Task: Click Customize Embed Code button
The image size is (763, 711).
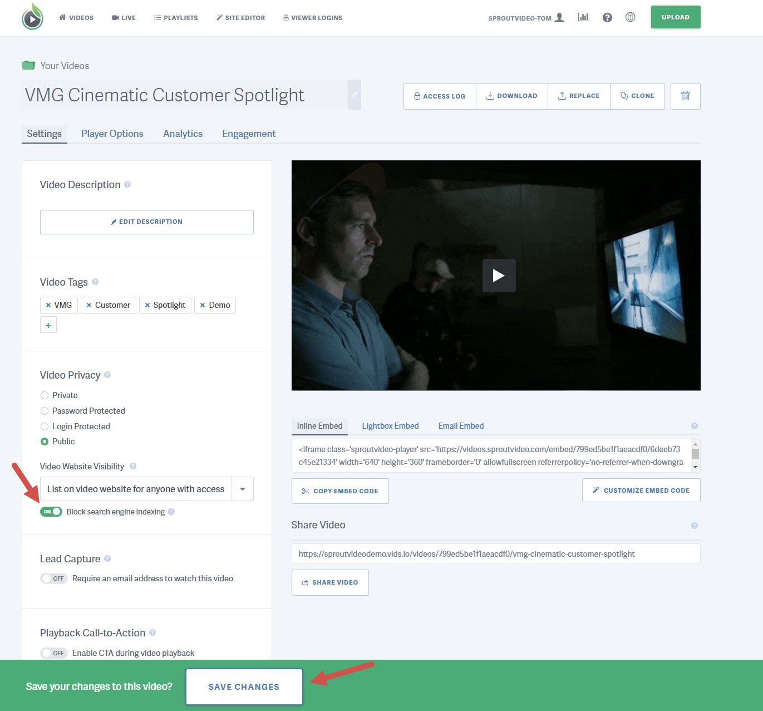Action: click(641, 491)
